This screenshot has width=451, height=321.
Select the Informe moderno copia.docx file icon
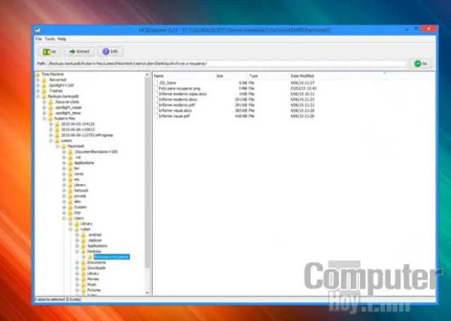tap(156, 93)
